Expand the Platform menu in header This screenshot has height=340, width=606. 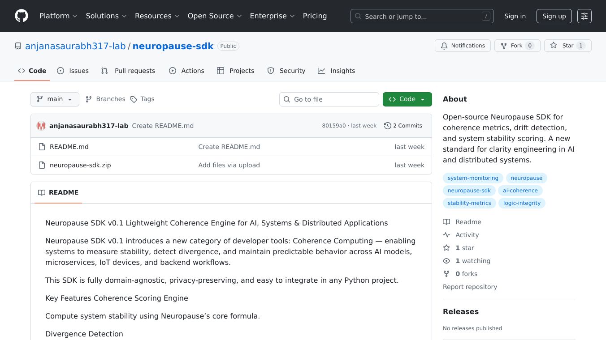[58, 16]
